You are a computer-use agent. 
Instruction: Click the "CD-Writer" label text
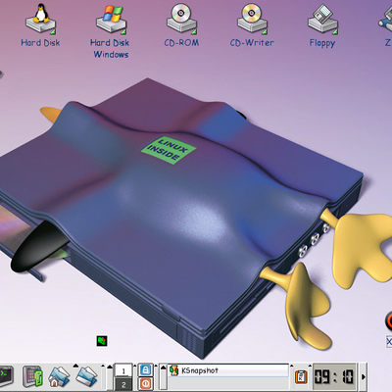tap(252, 43)
